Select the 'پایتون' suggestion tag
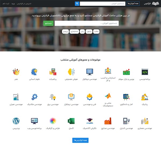161x145 pixels. coord(89,31)
